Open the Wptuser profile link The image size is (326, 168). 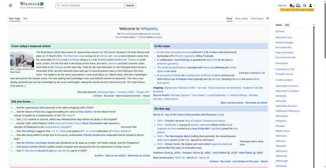tap(282, 5)
